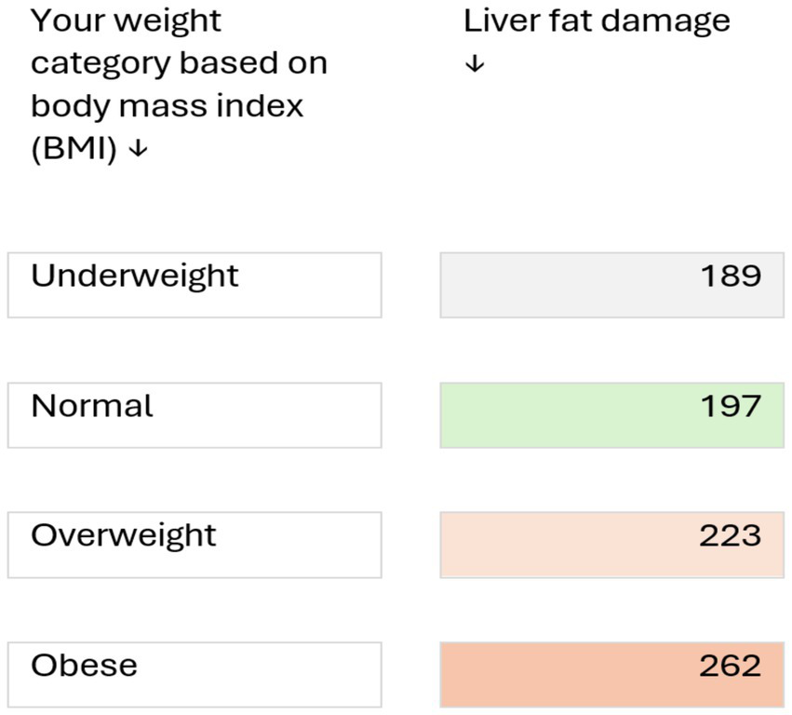Select the Underweight category box
The width and height of the screenshot is (792, 715).
tap(195, 285)
